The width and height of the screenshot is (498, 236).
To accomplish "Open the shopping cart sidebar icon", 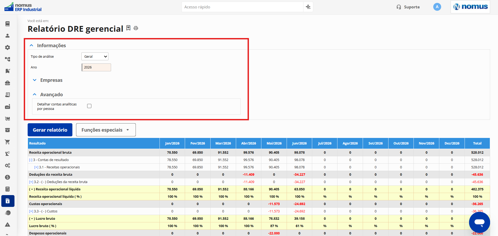I will [x=8, y=142].
